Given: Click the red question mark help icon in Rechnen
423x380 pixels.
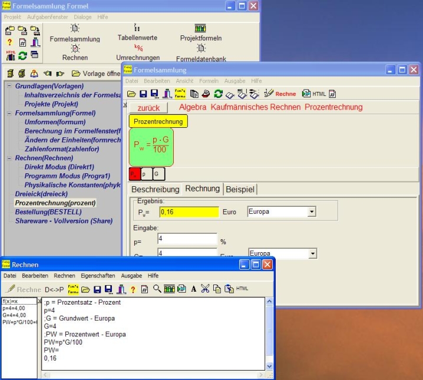Looking at the screenshot, I should click(133, 289).
